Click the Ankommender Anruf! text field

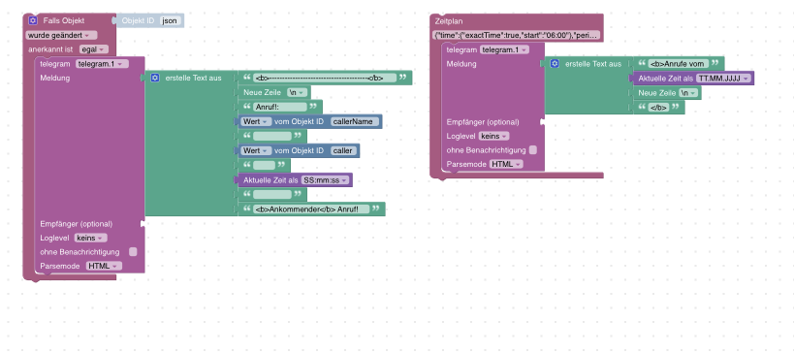312,209
